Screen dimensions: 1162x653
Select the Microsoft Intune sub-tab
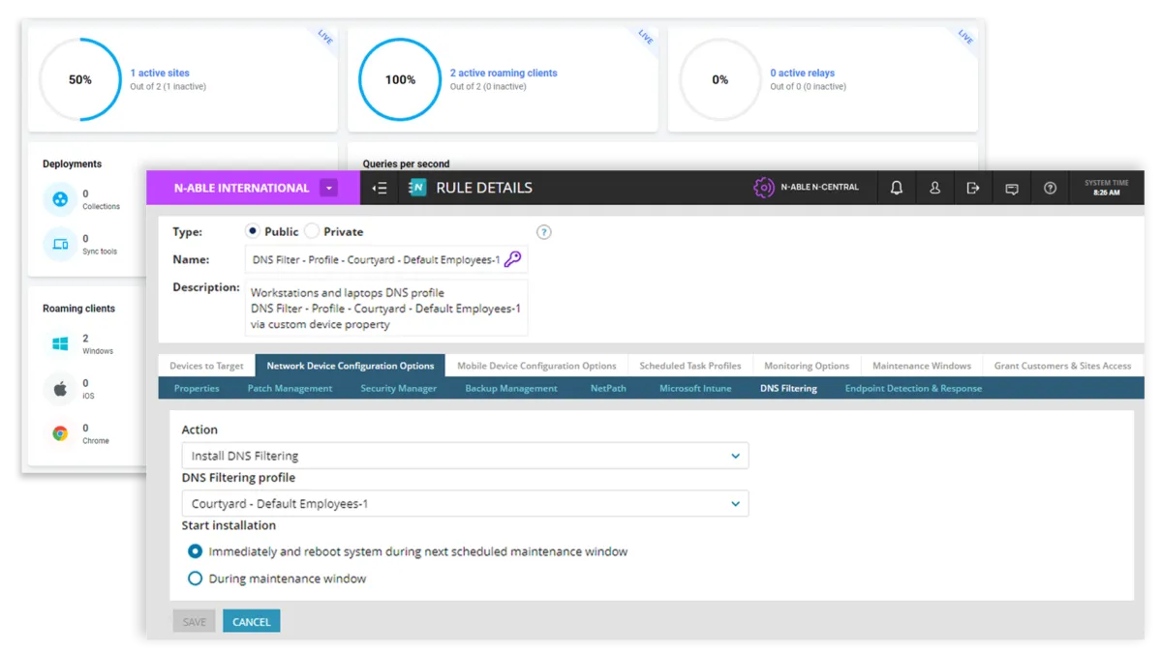(695, 388)
